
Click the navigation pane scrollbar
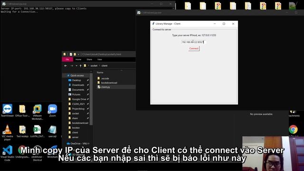(x=91, y=99)
